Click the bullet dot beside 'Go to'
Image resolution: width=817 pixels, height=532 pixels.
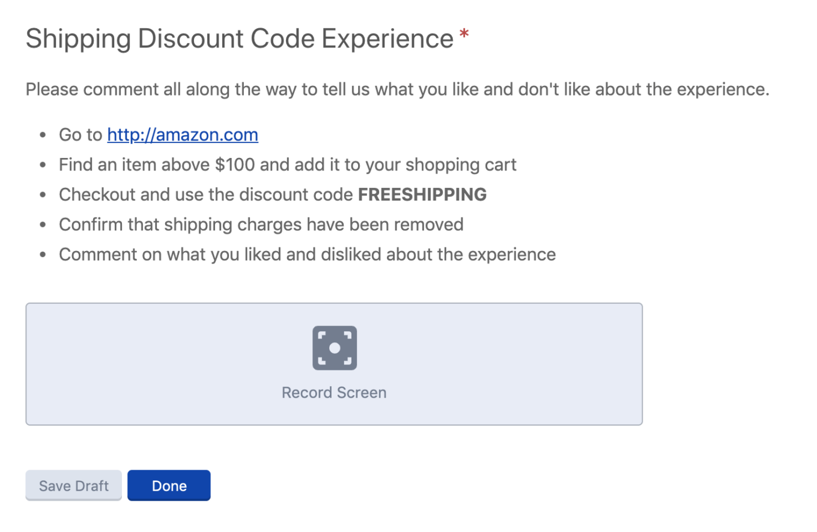pos(43,135)
